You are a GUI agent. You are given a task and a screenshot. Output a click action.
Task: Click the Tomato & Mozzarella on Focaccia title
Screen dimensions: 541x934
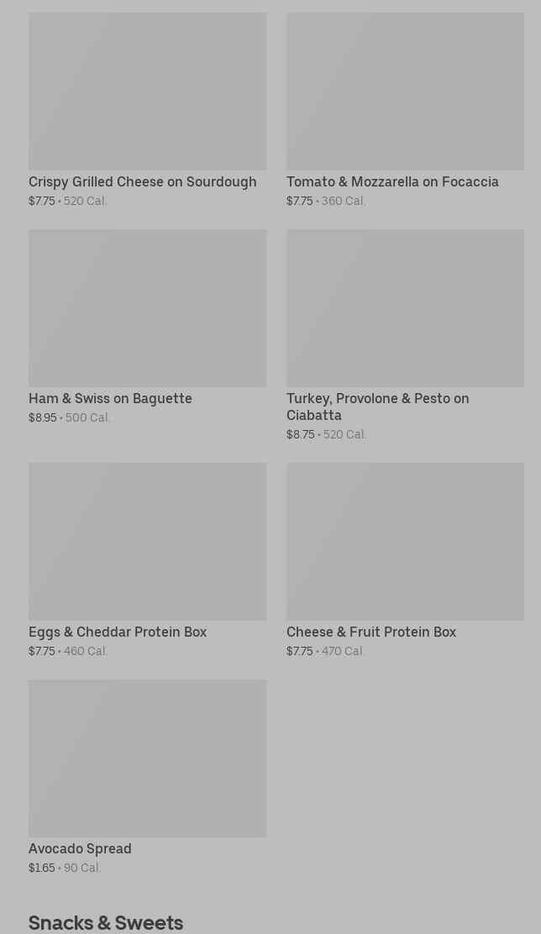click(392, 181)
